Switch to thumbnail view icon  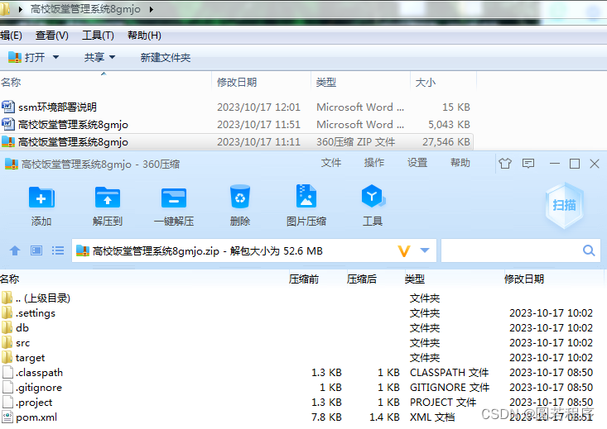pos(36,250)
